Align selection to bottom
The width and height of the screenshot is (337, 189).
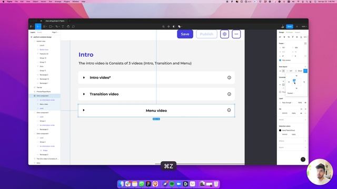(x=301, y=37)
